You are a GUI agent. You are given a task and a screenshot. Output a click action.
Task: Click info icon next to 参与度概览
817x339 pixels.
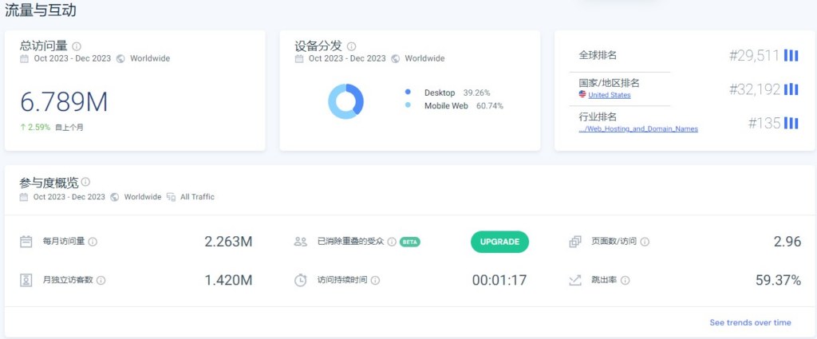pyautogui.click(x=85, y=182)
